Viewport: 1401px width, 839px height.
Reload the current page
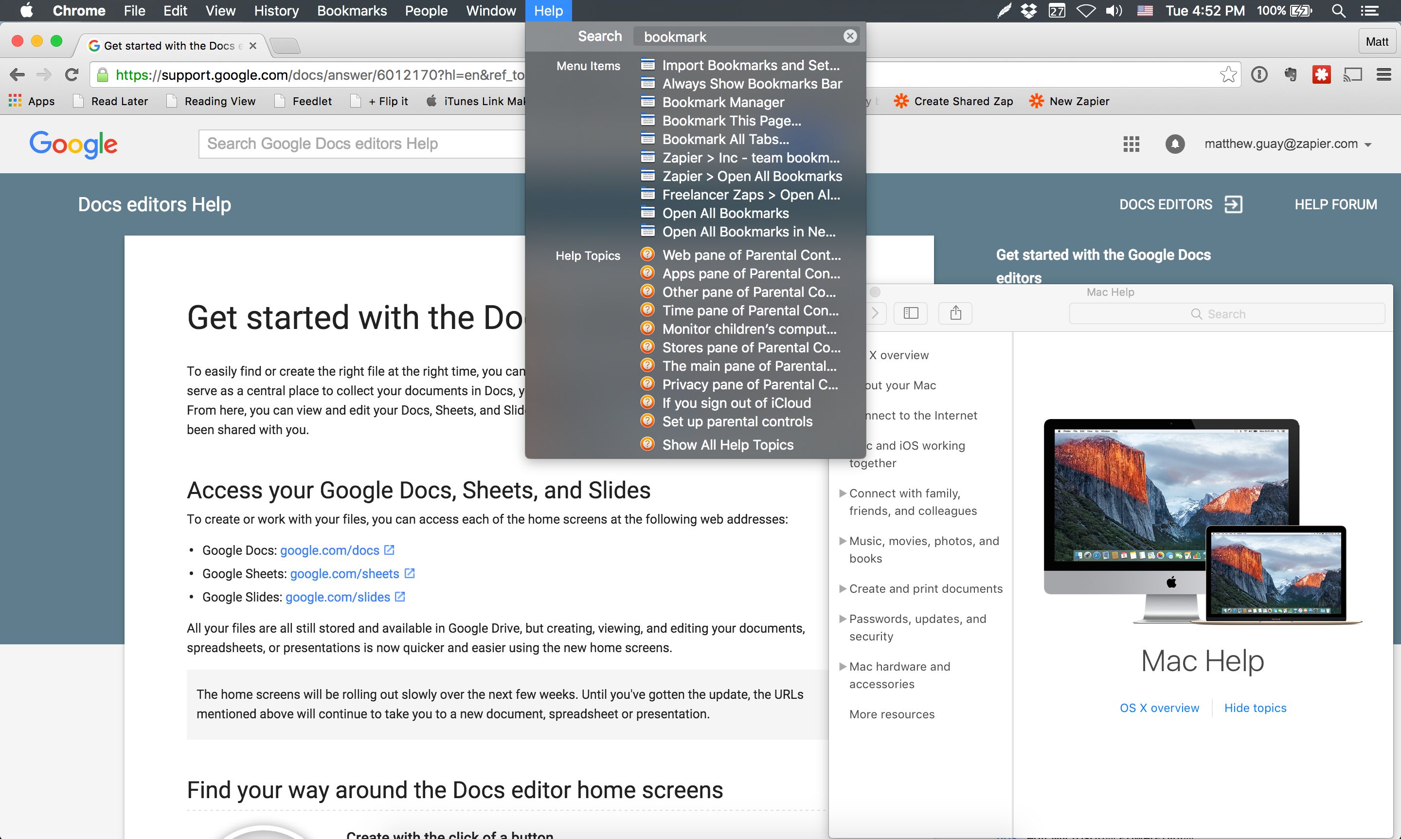[x=72, y=74]
